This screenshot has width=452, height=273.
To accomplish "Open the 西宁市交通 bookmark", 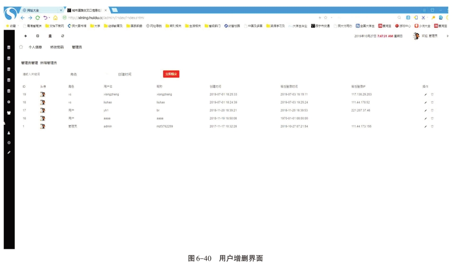I will (x=320, y=26).
